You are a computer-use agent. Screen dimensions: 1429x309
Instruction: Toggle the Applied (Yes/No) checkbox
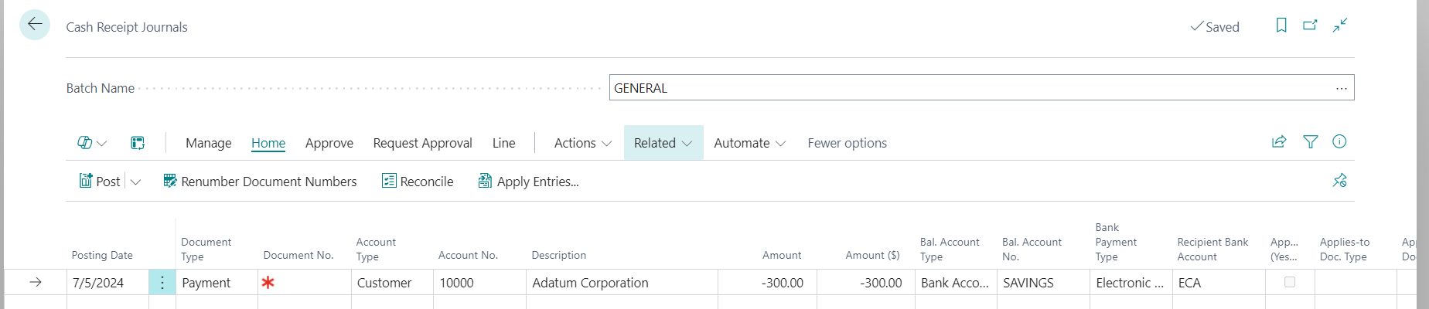coord(1290,282)
